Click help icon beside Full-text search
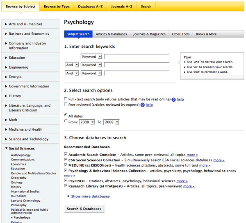Viewport: 246px width, 223px height. (x=173, y=100)
